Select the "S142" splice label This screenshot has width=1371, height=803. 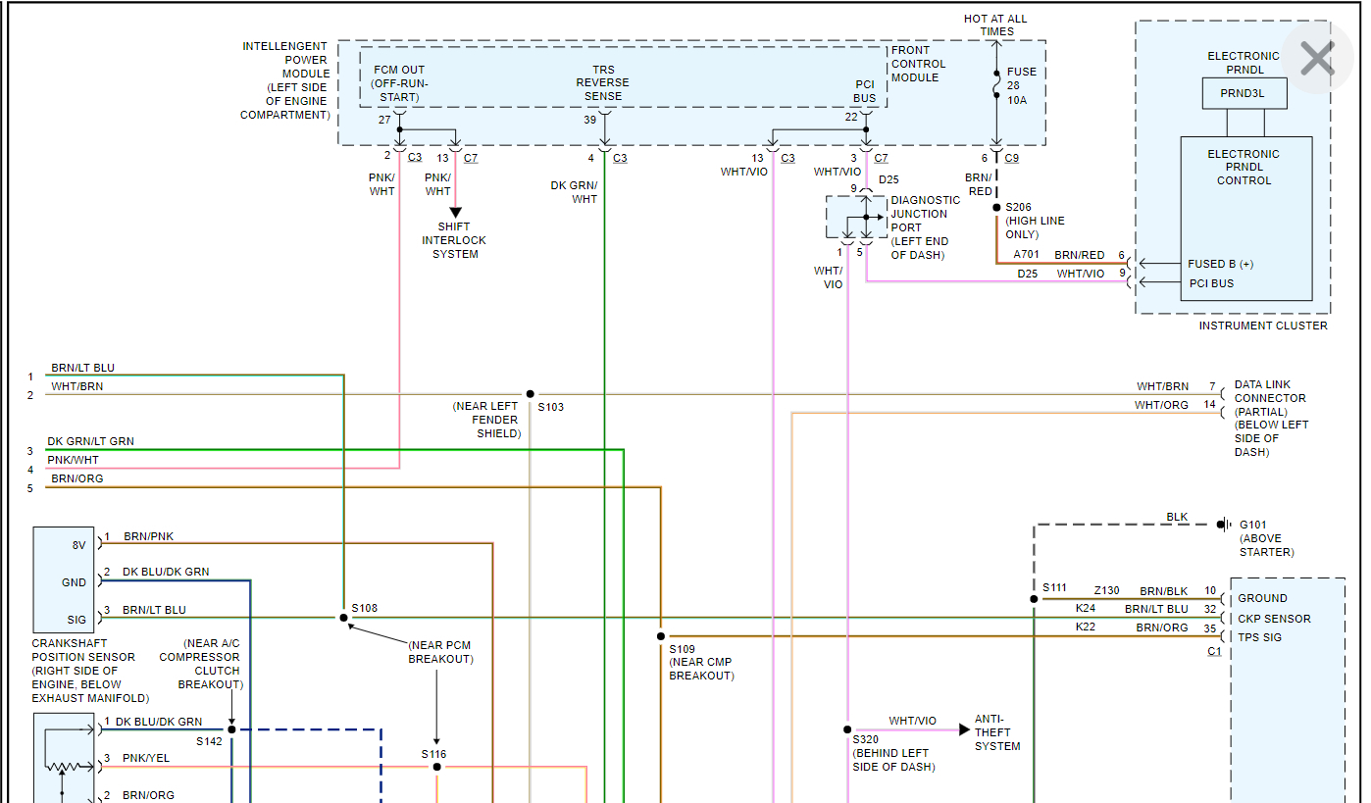point(209,741)
